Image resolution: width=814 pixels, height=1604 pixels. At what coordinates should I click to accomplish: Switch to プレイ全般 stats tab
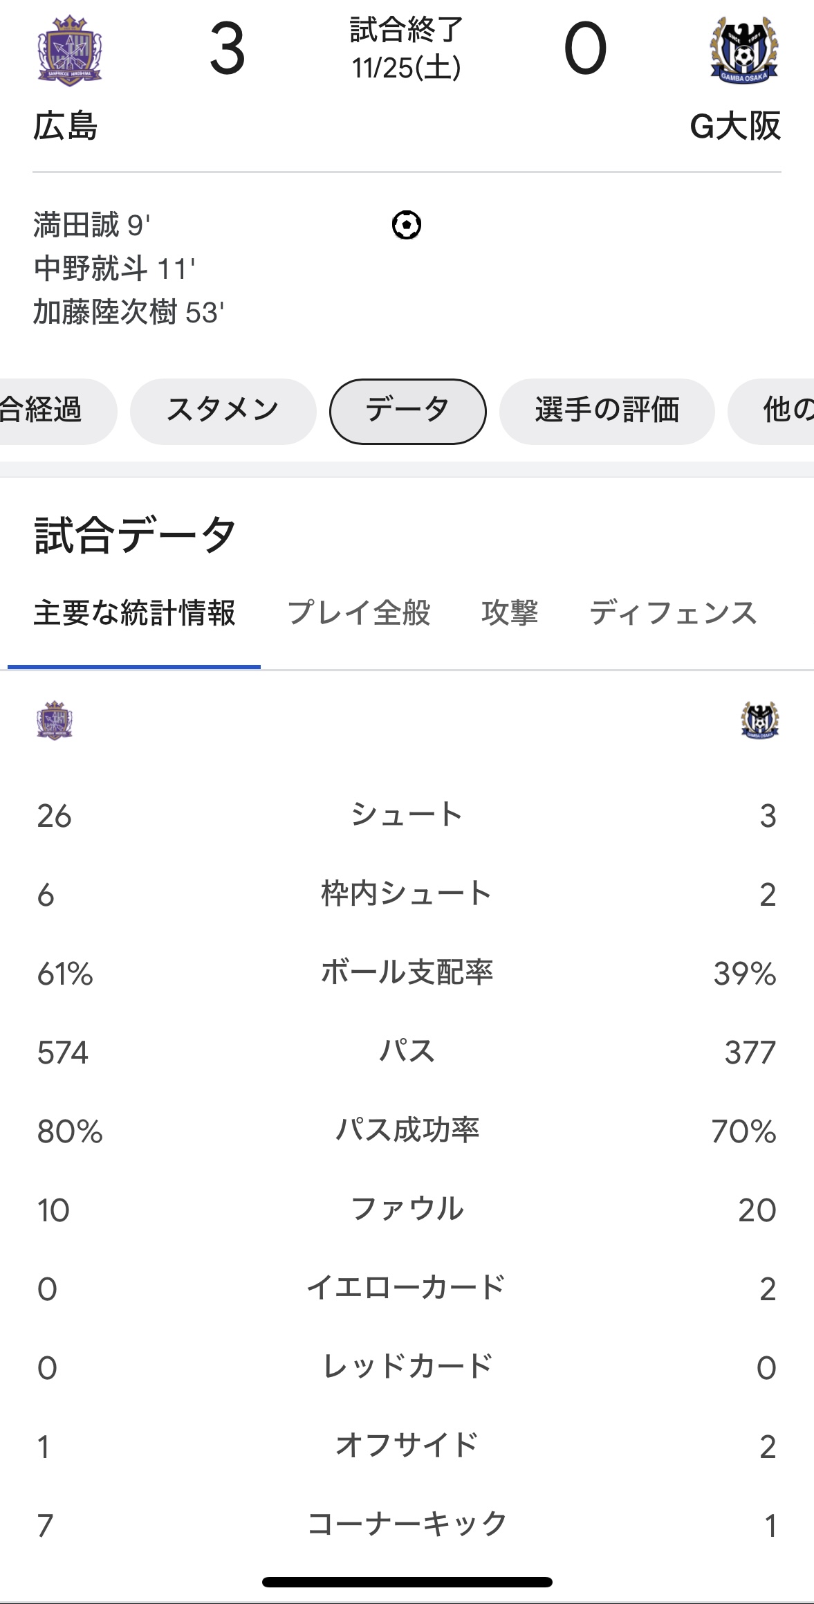click(x=359, y=613)
